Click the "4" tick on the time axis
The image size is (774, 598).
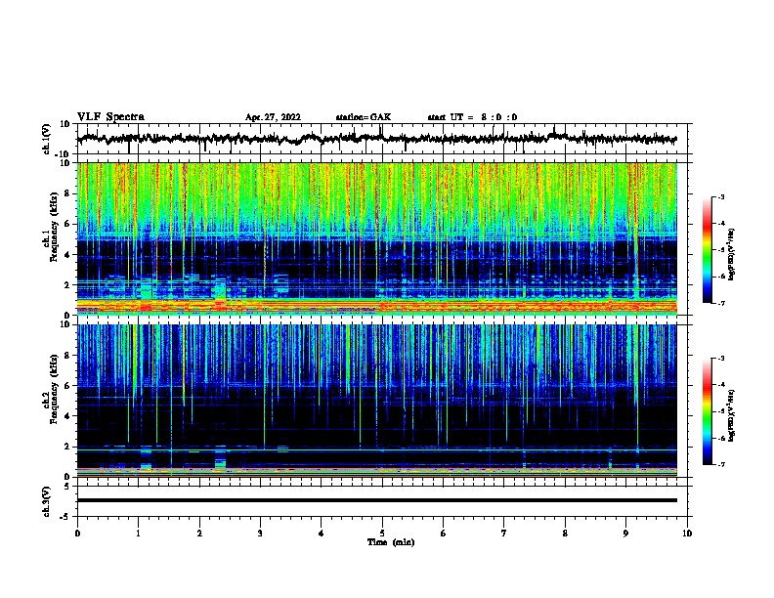(x=322, y=534)
